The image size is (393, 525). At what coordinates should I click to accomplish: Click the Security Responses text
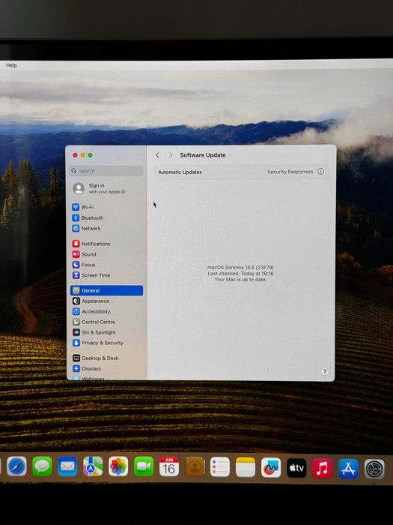pyautogui.click(x=290, y=172)
